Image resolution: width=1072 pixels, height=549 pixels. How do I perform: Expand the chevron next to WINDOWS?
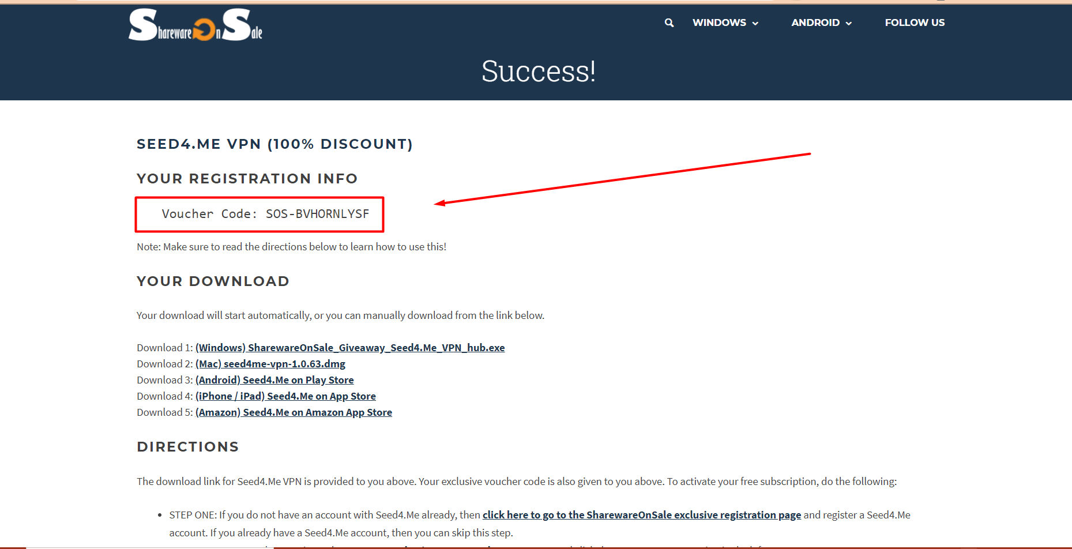[x=755, y=23]
